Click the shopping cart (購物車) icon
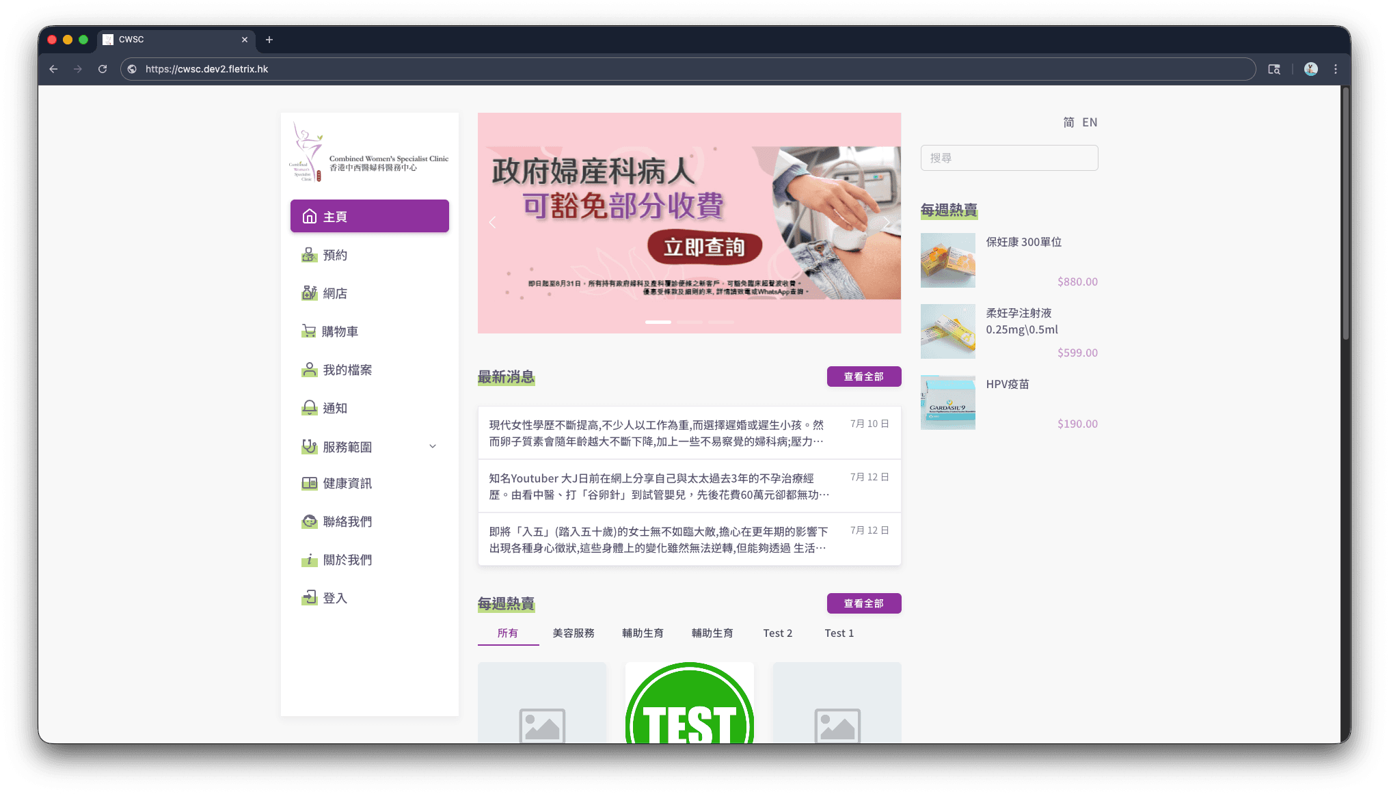The width and height of the screenshot is (1389, 794). (x=309, y=331)
